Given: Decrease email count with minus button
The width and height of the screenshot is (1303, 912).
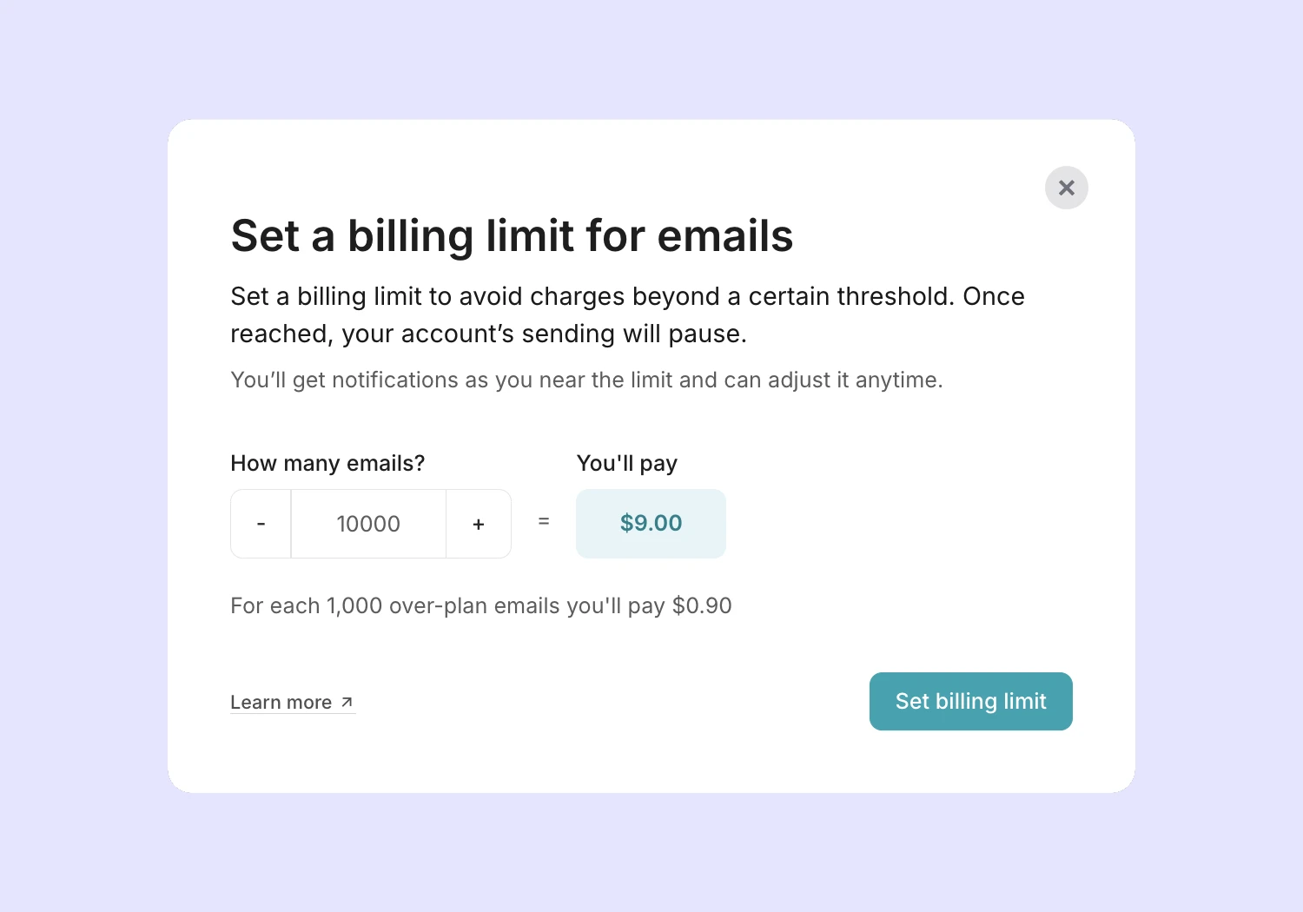Looking at the screenshot, I should [261, 524].
